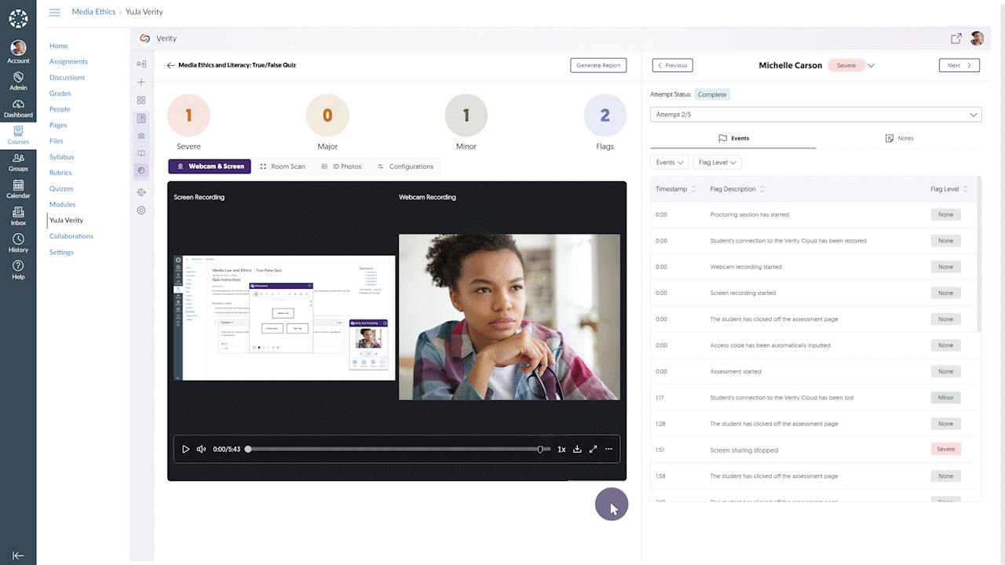Open video player more options menu
The image size is (1005, 565).
click(608, 450)
